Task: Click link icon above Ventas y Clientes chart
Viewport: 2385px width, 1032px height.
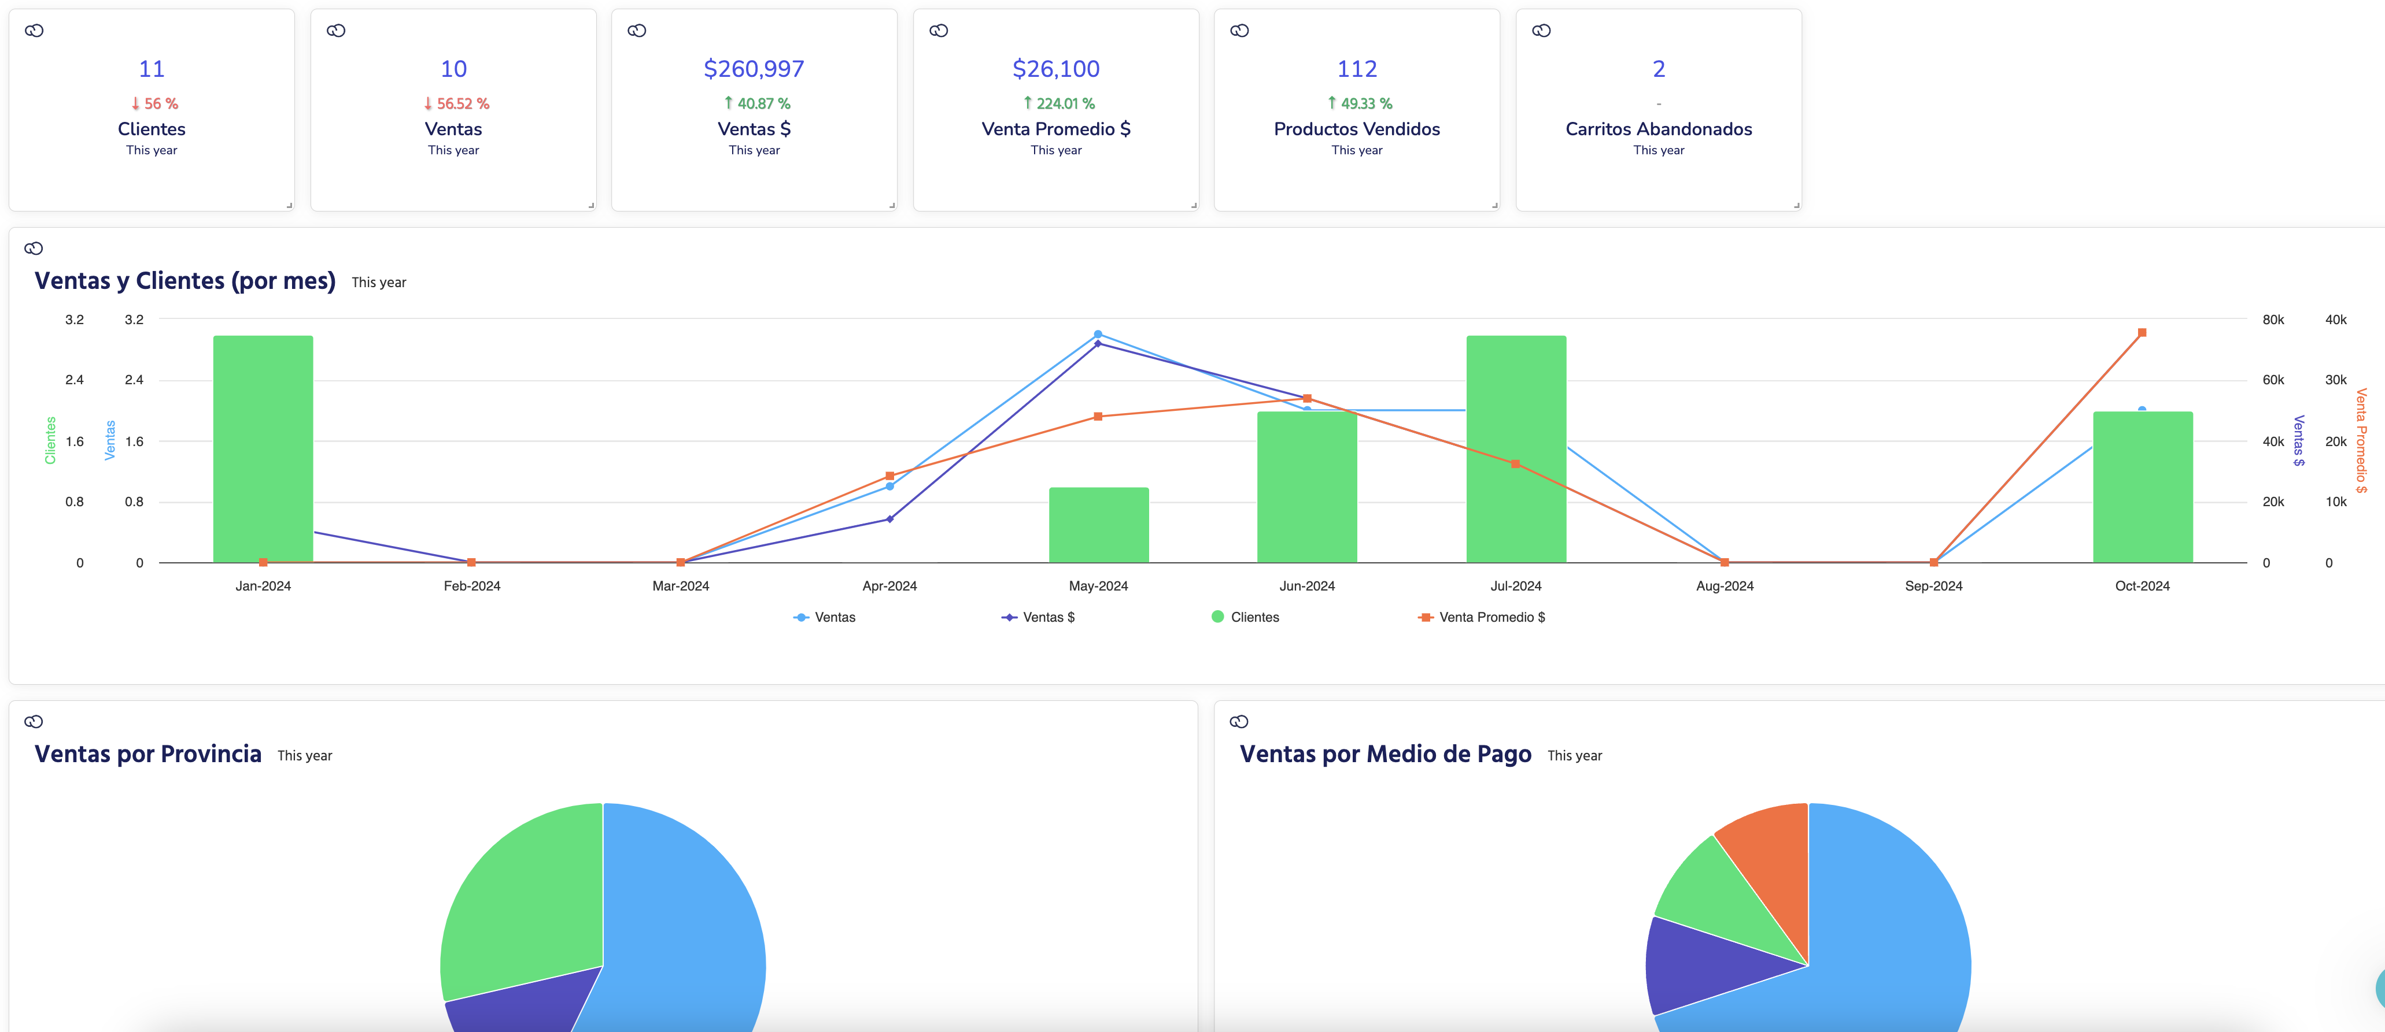Action: pyautogui.click(x=34, y=248)
